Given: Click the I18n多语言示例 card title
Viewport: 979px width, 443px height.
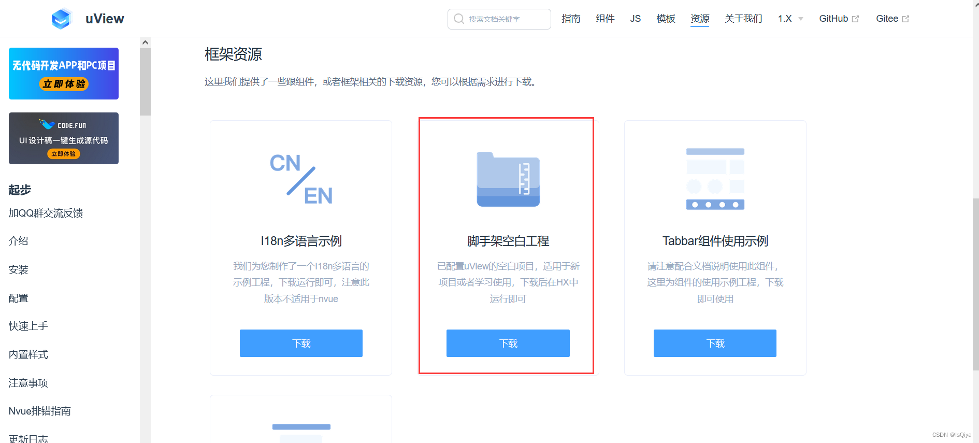Looking at the screenshot, I should point(301,241).
